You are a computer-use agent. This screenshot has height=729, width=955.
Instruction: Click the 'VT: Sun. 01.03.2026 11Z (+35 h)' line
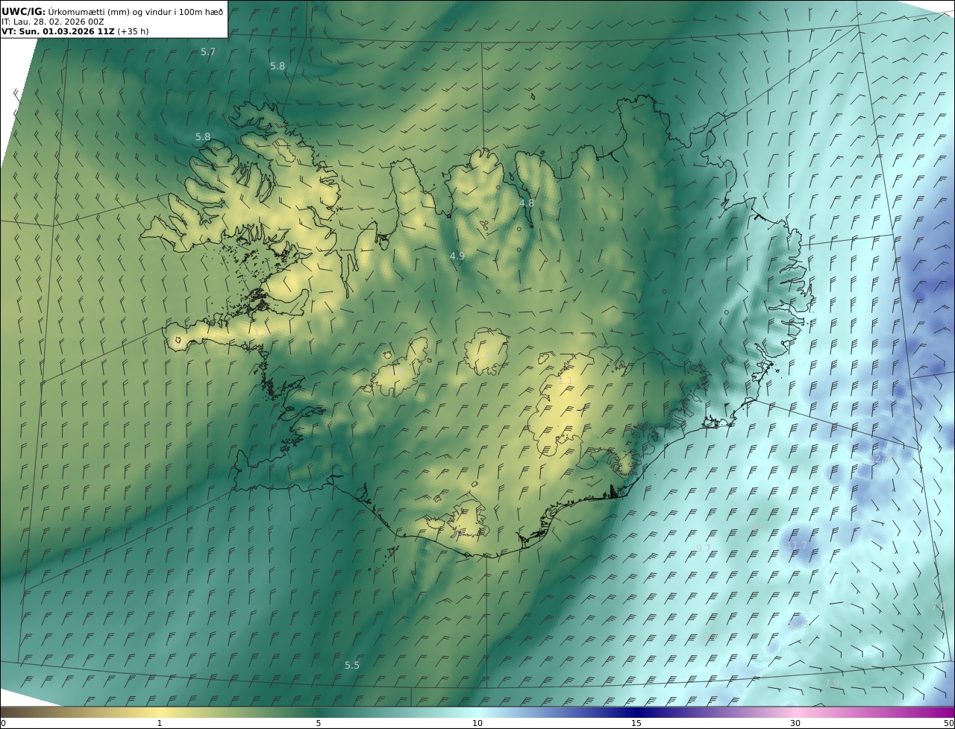point(75,31)
